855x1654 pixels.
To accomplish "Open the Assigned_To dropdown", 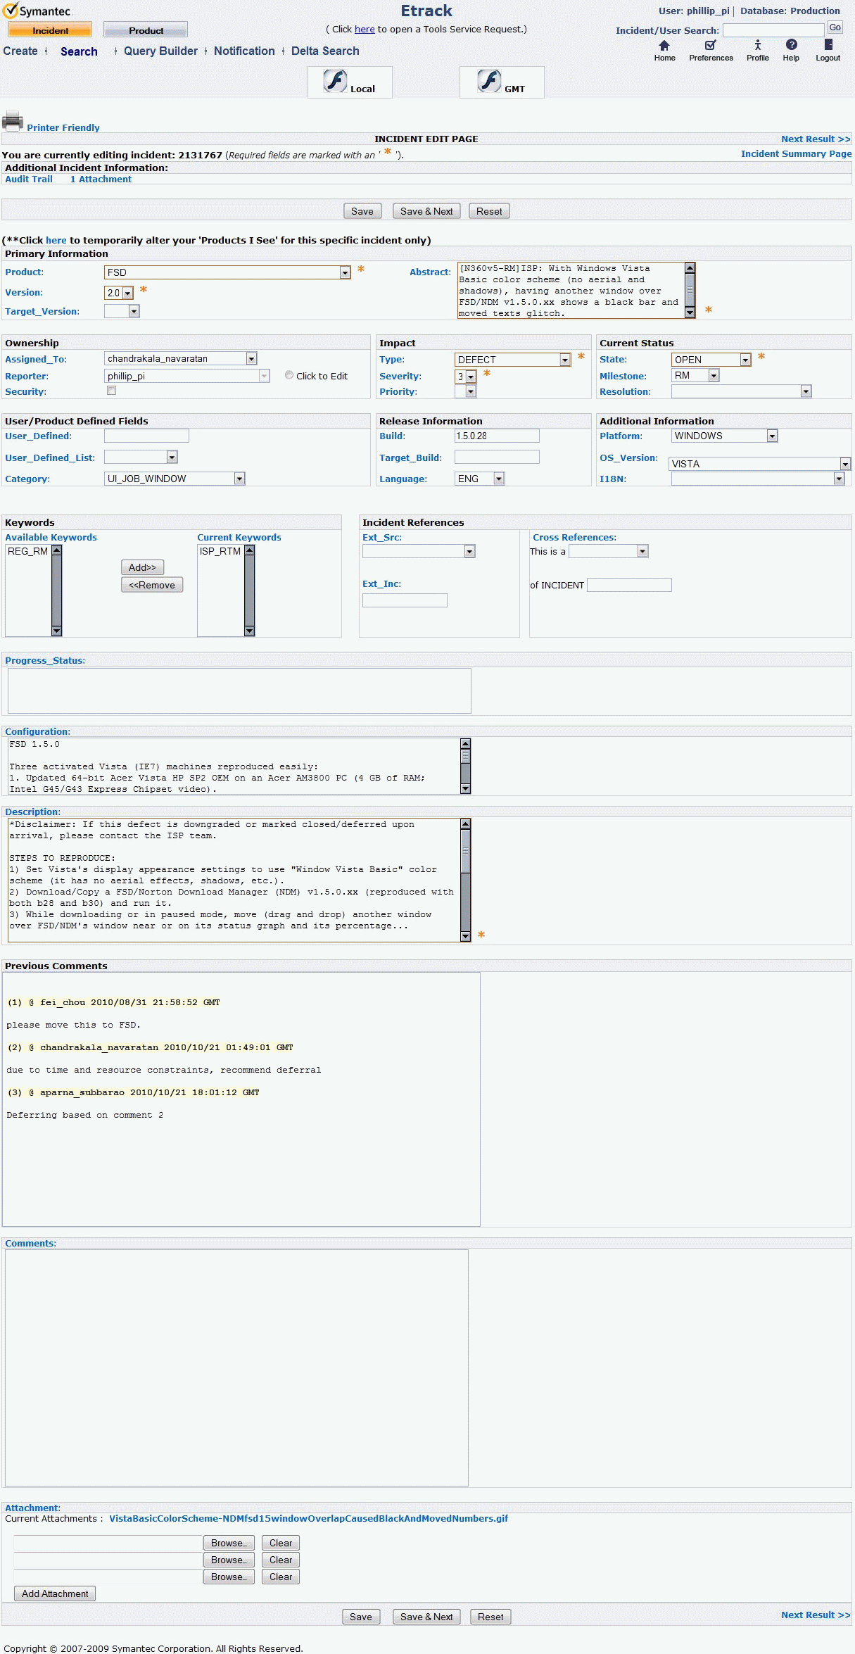I will (181, 358).
